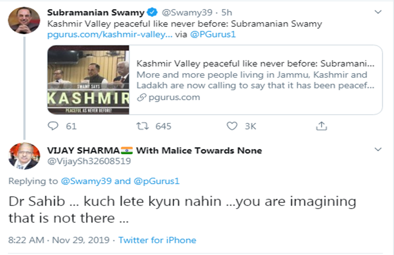Click the verified badge beside Subramanian Swamy

coord(152,13)
